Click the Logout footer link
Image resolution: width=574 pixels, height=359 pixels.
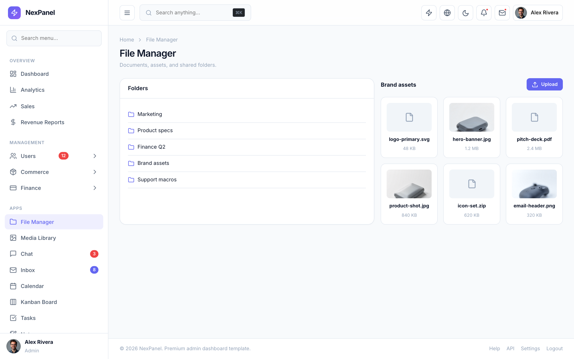click(x=554, y=348)
